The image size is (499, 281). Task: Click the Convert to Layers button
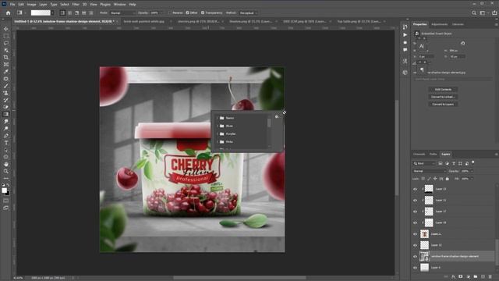[443, 104]
